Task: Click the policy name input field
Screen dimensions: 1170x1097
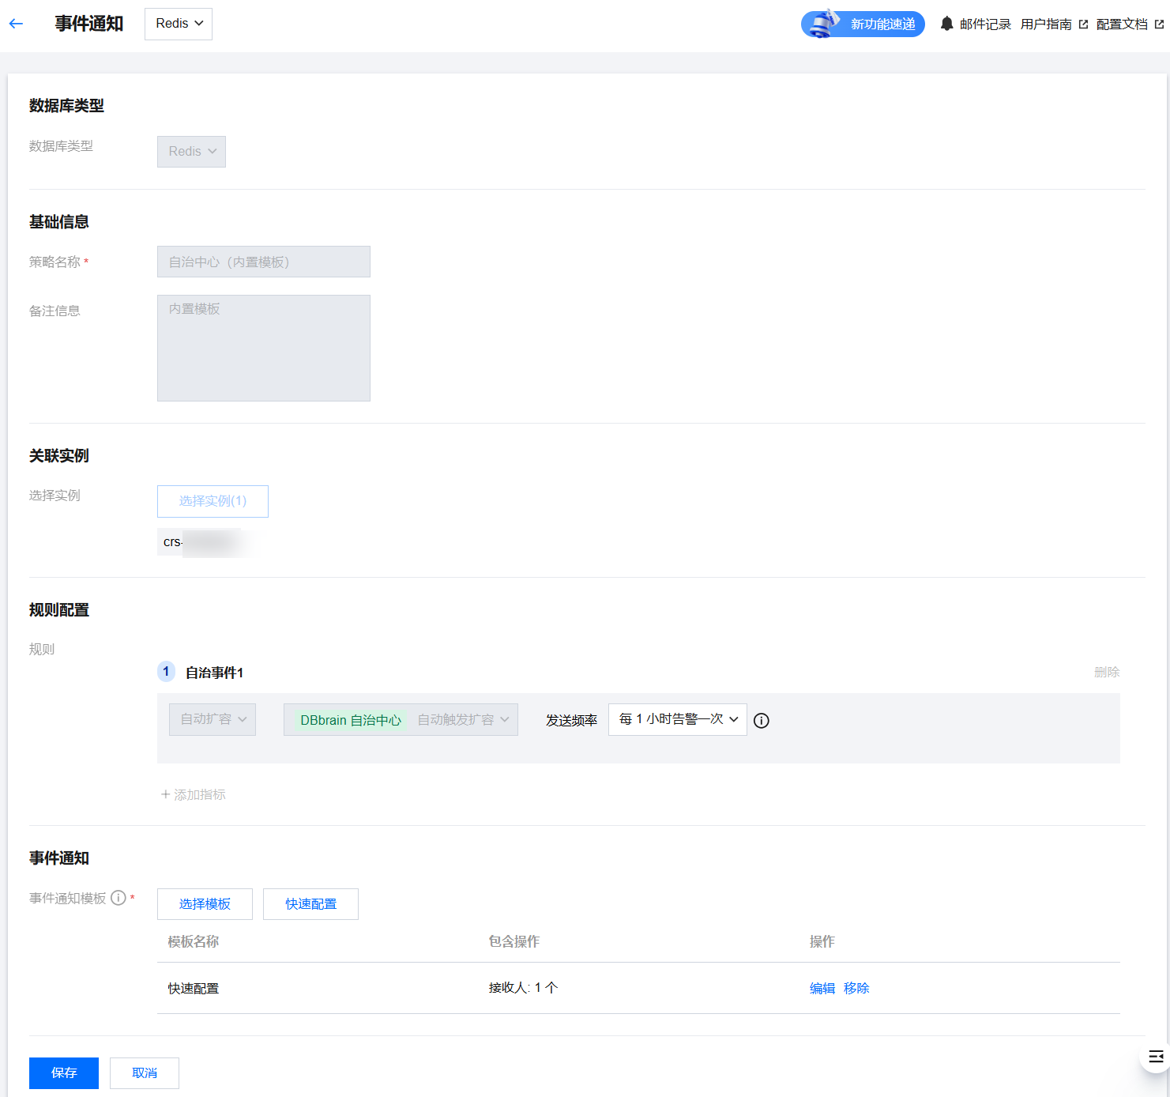Action: click(x=263, y=262)
